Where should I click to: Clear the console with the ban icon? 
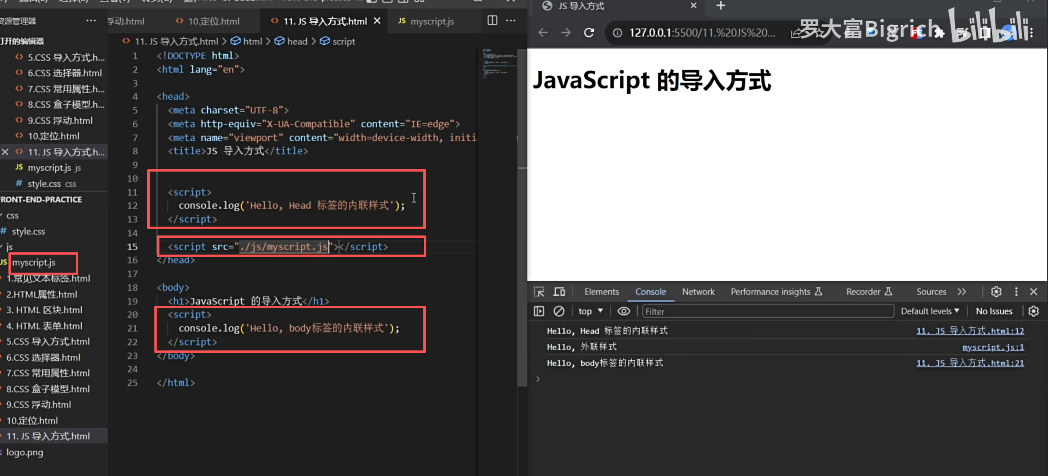pyautogui.click(x=558, y=311)
